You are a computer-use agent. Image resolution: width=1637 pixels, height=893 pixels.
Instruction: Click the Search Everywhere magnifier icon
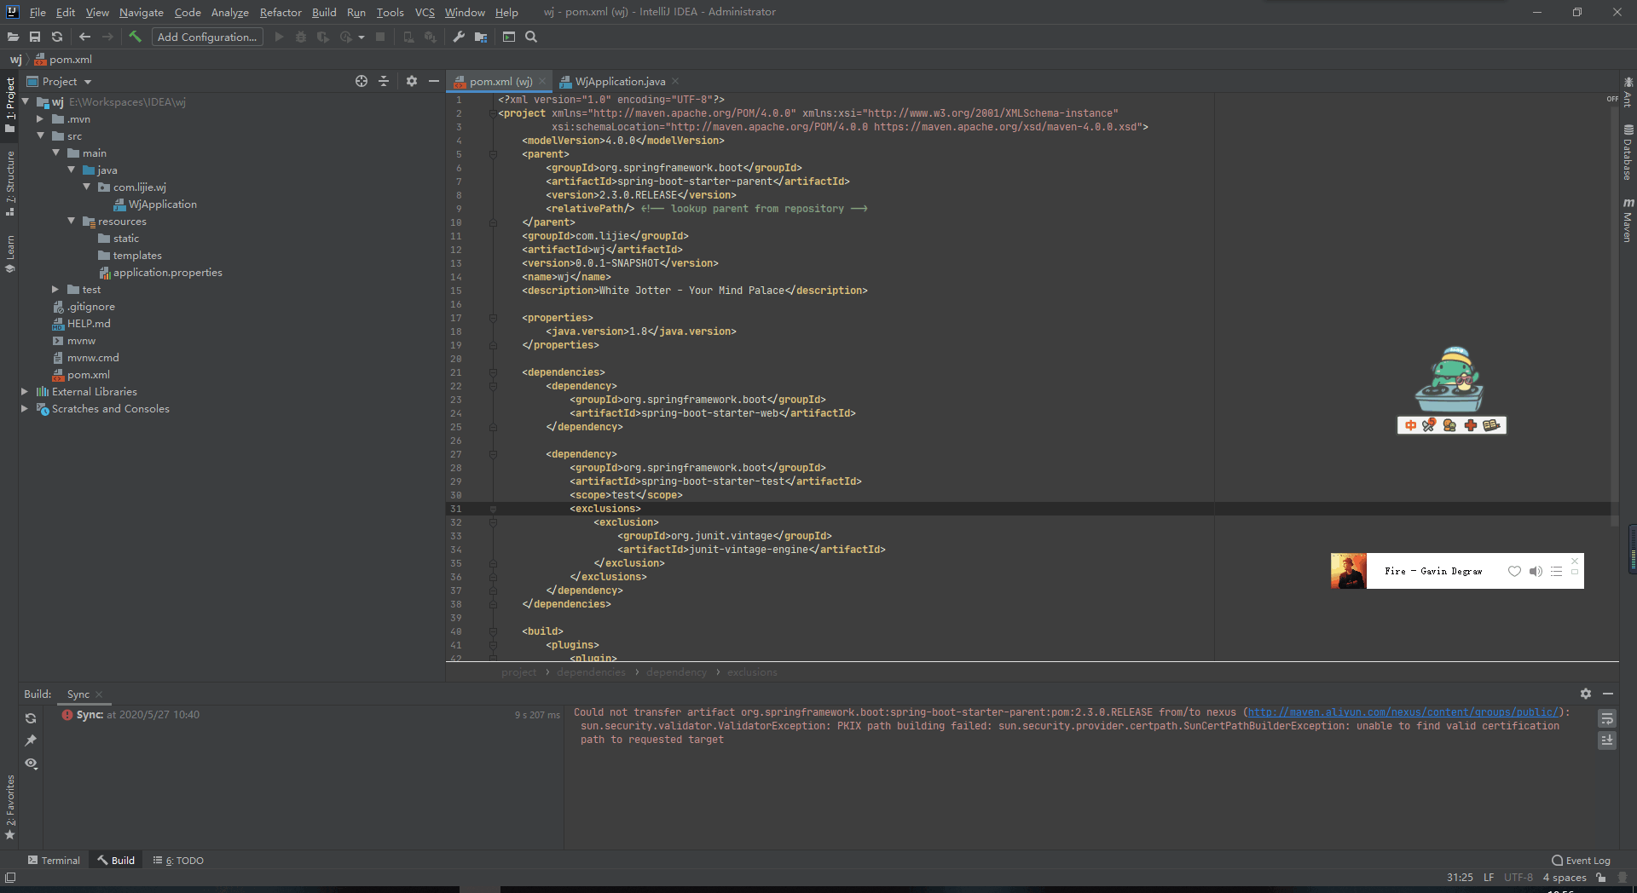click(531, 37)
